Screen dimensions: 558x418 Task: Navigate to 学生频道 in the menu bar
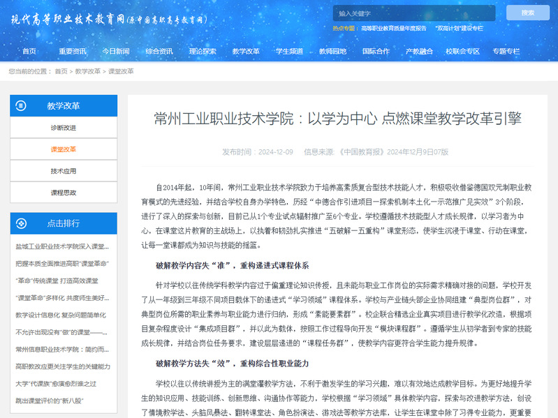tap(289, 51)
